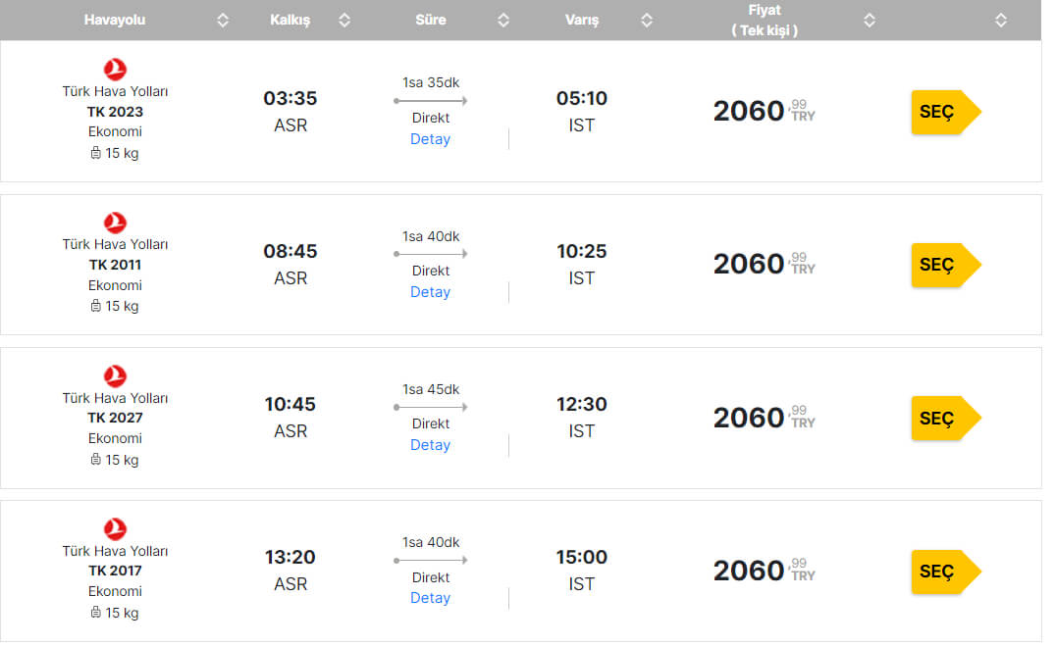Sort flights by Havayolu column arrows

223,21
